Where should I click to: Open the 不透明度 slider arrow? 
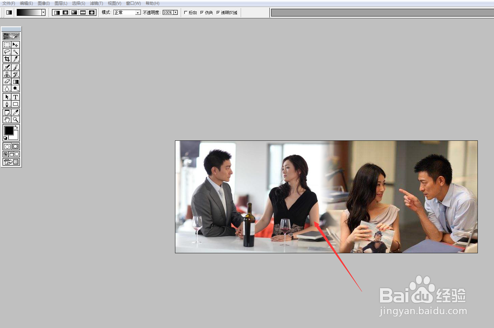pos(175,12)
